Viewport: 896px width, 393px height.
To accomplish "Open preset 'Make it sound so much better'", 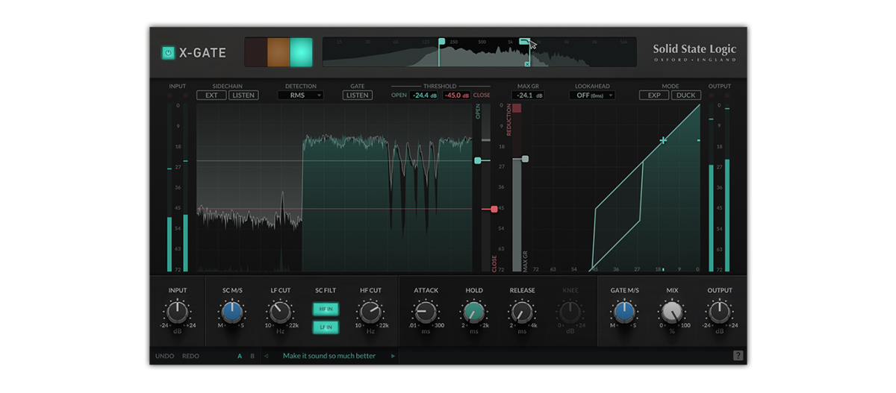I will click(329, 356).
